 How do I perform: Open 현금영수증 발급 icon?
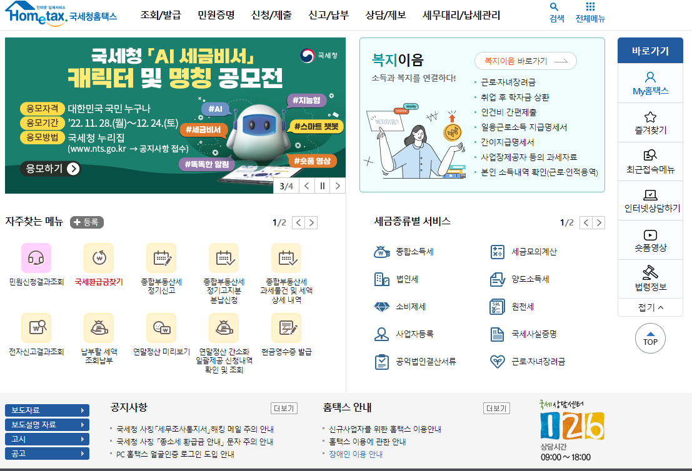(x=286, y=328)
